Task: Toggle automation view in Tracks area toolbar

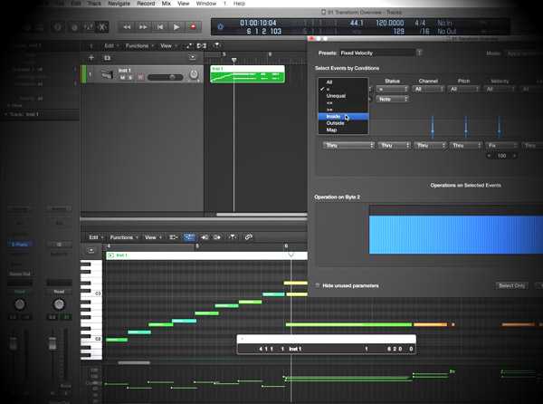Action: click(x=189, y=45)
